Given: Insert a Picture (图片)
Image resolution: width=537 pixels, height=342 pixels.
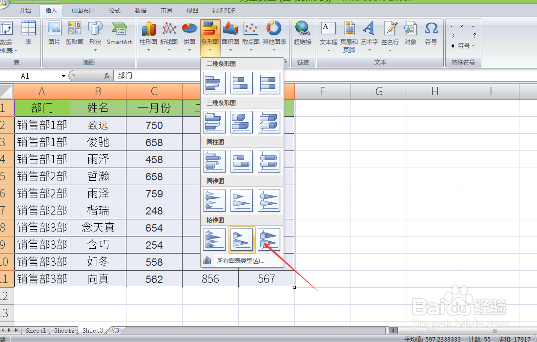Looking at the screenshot, I should click(54, 34).
